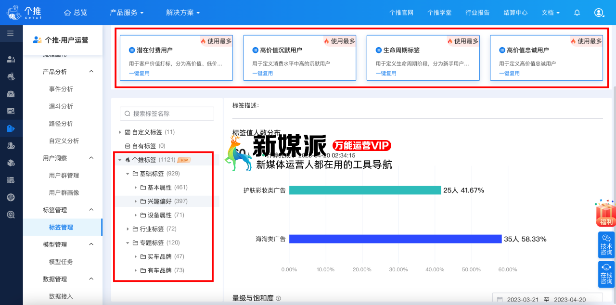Collapse the 产品分析 section chevron
The image size is (616, 305).
tap(91, 72)
